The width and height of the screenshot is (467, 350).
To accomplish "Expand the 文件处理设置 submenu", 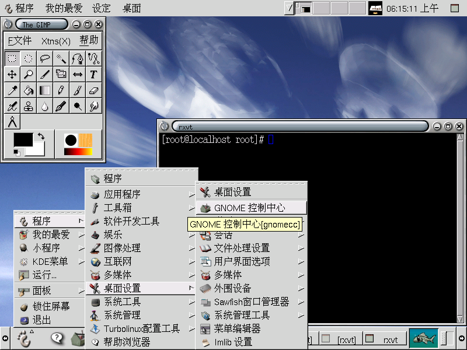I will [x=251, y=248].
